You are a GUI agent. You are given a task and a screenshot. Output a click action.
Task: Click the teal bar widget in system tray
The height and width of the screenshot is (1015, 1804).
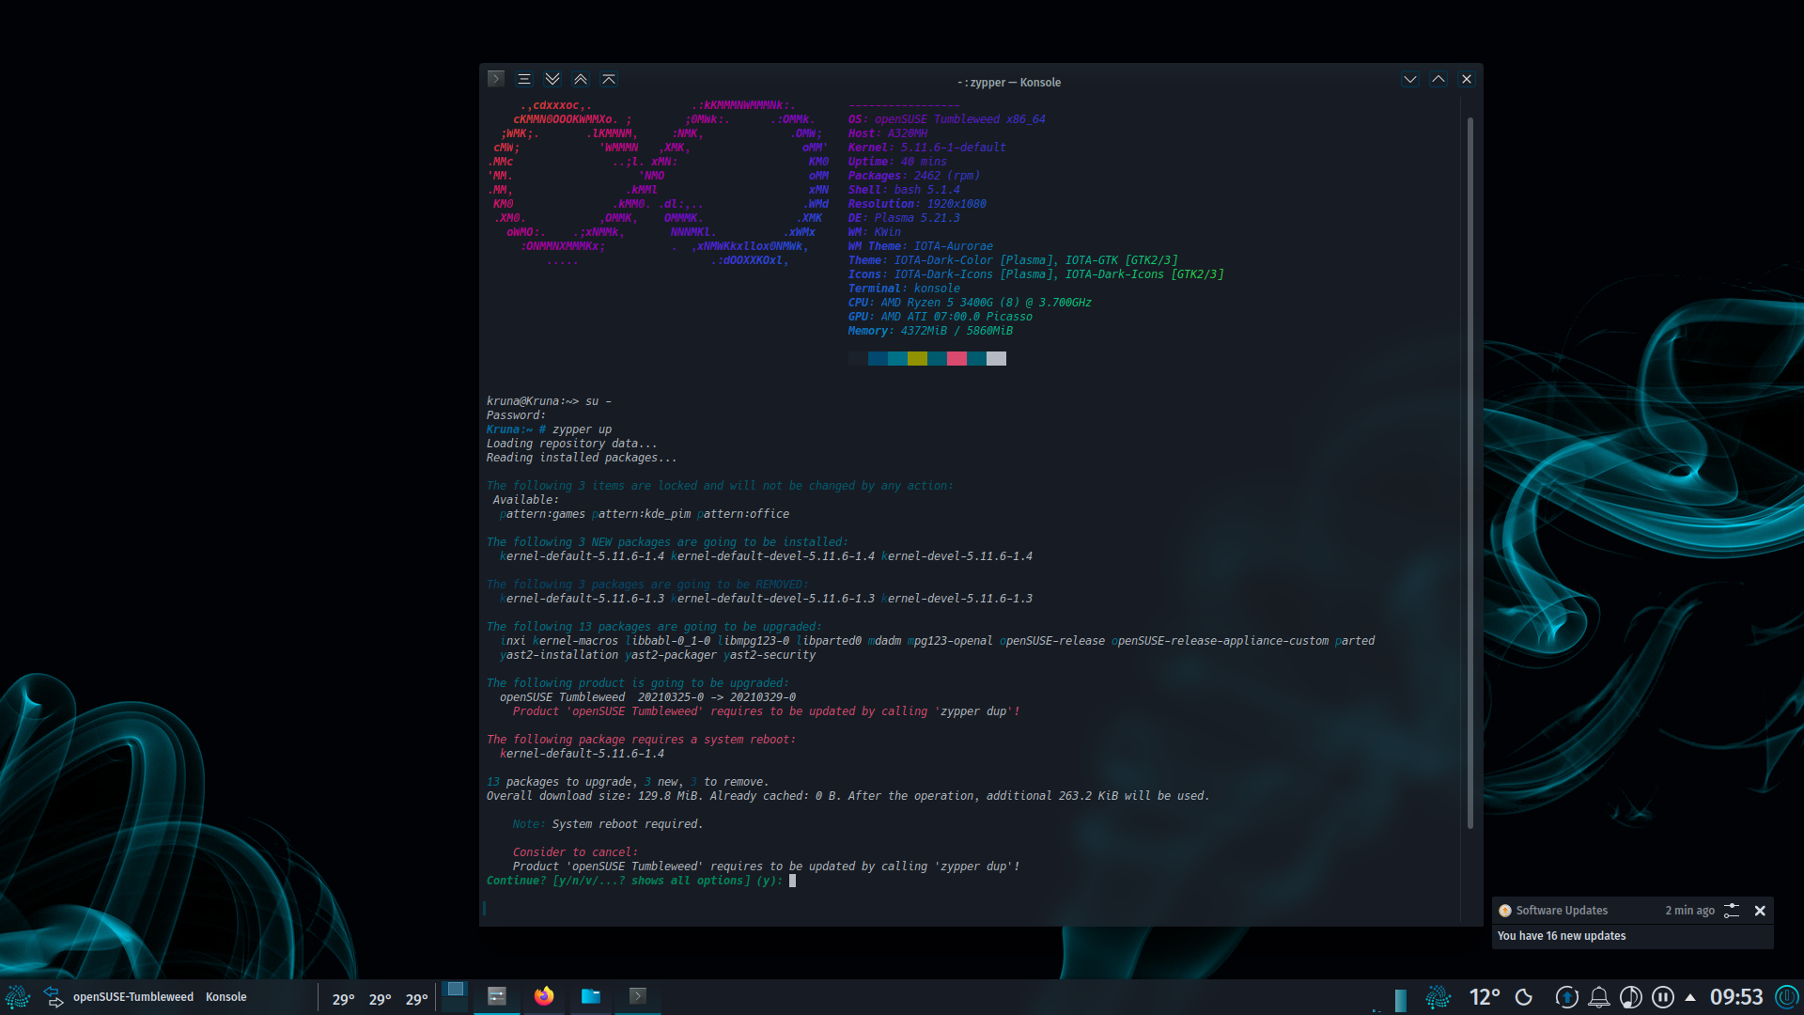[x=1401, y=999]
